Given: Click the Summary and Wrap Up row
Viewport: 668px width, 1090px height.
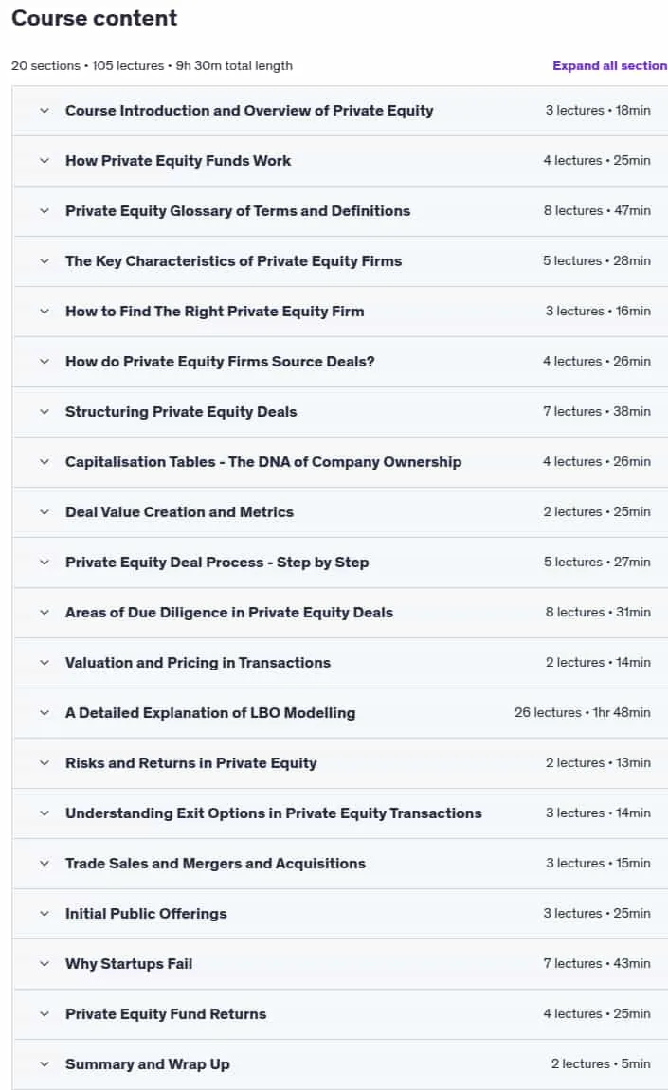Looking at the screenshot, I should 340,1064.
